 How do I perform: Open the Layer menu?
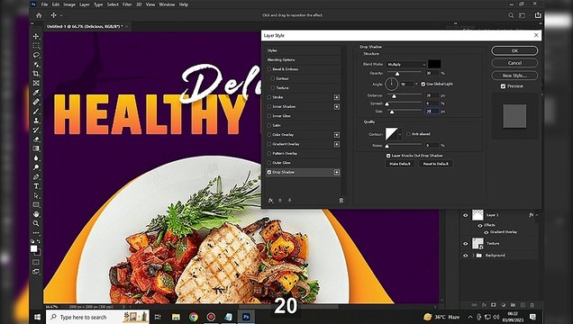point(85,4)
